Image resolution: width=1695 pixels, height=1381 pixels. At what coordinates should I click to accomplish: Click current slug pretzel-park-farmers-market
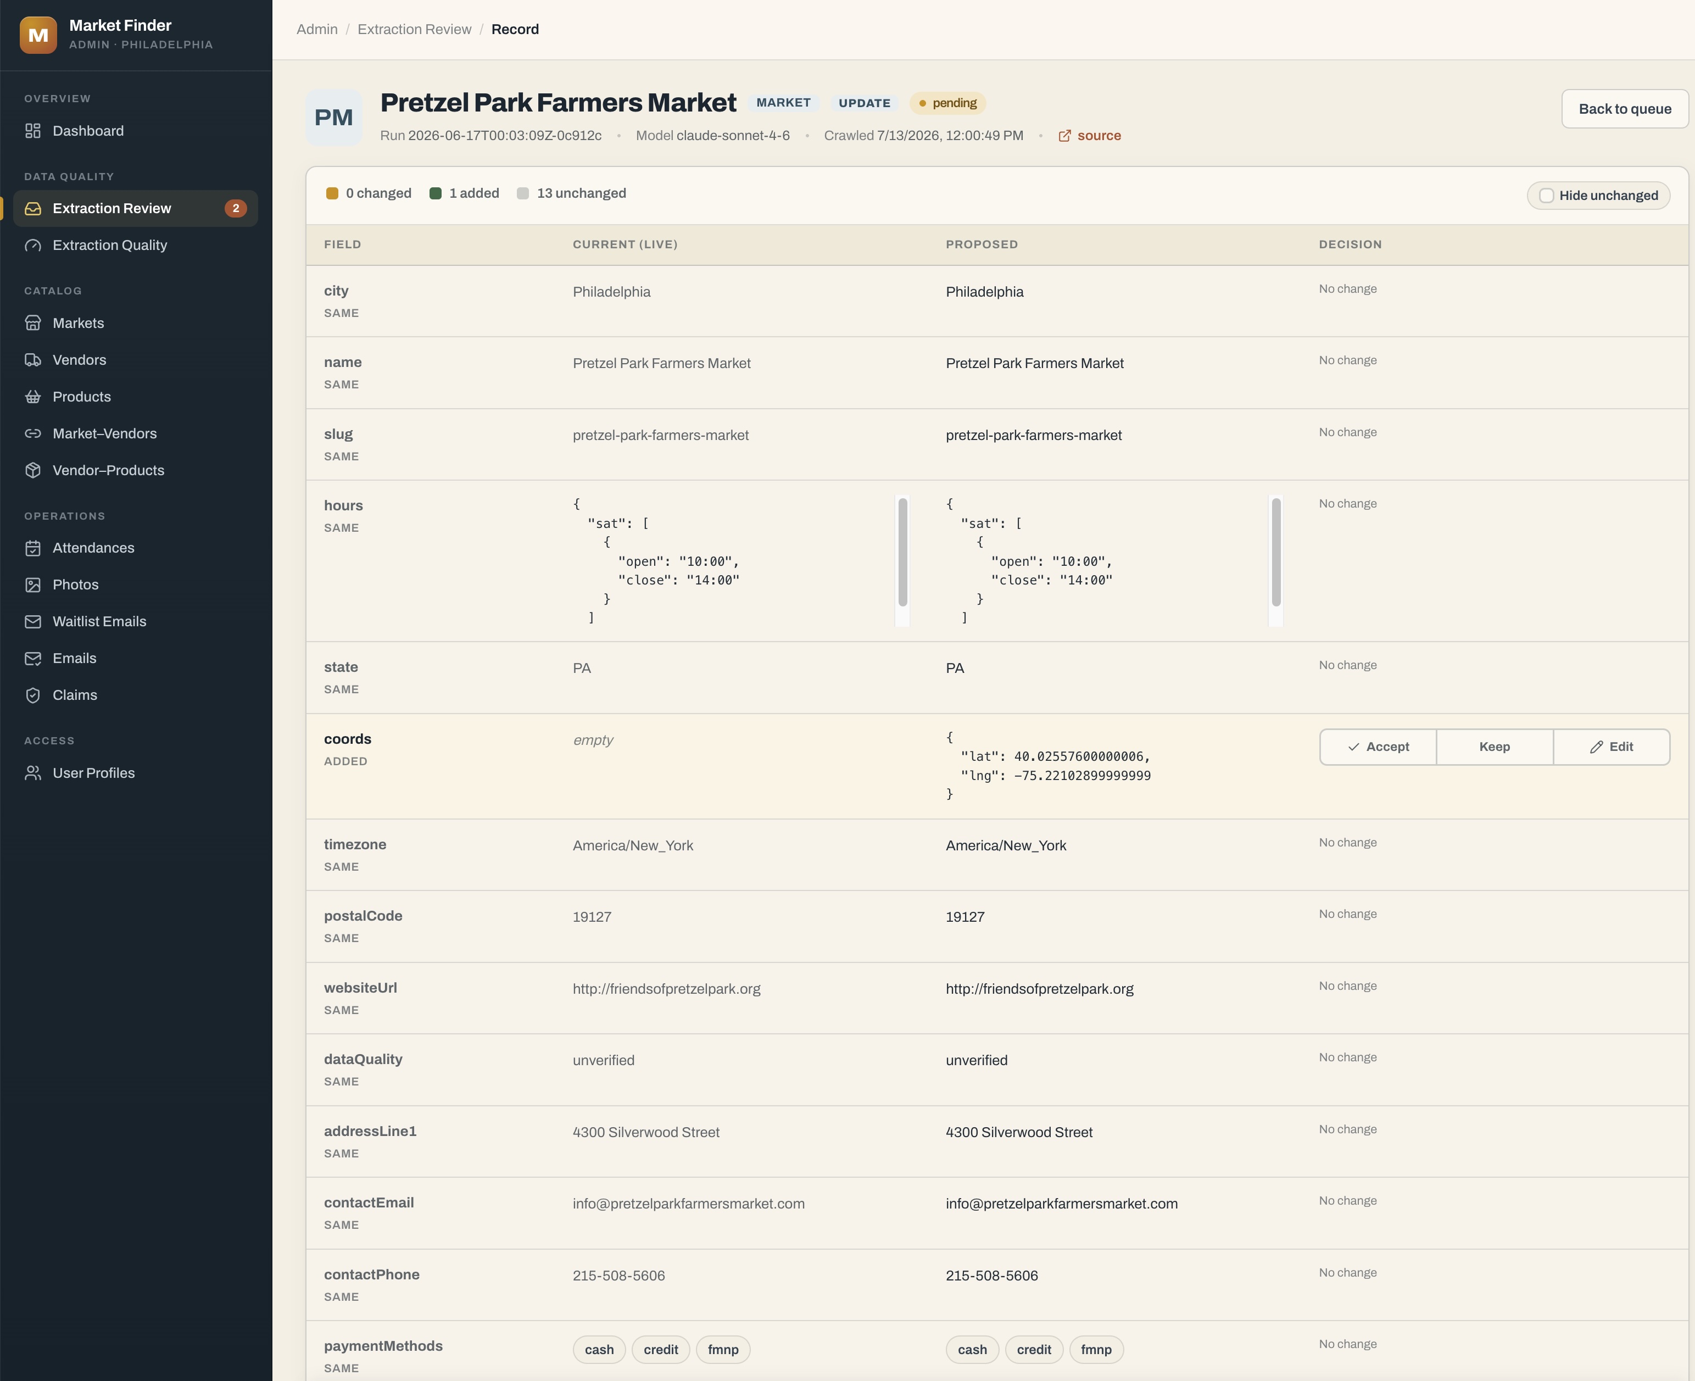tap(661, 435)
